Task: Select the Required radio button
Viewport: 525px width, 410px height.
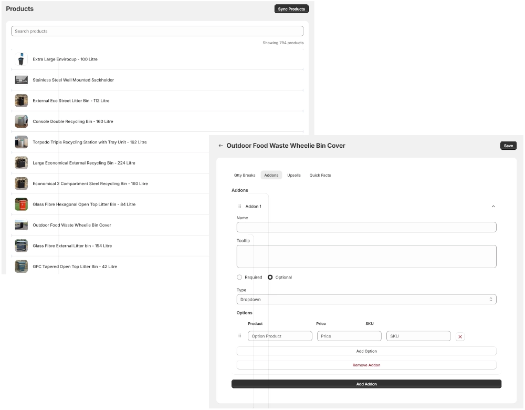Action: [240, 277]
